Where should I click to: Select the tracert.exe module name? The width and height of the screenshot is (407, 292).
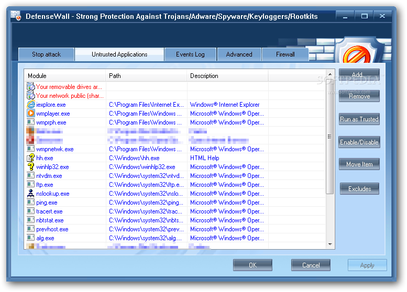coord(49,211)
